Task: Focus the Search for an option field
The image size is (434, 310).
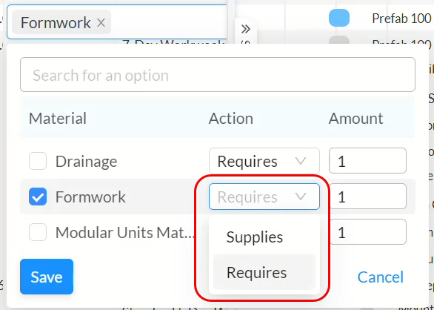Action: (x=218, y=75)
